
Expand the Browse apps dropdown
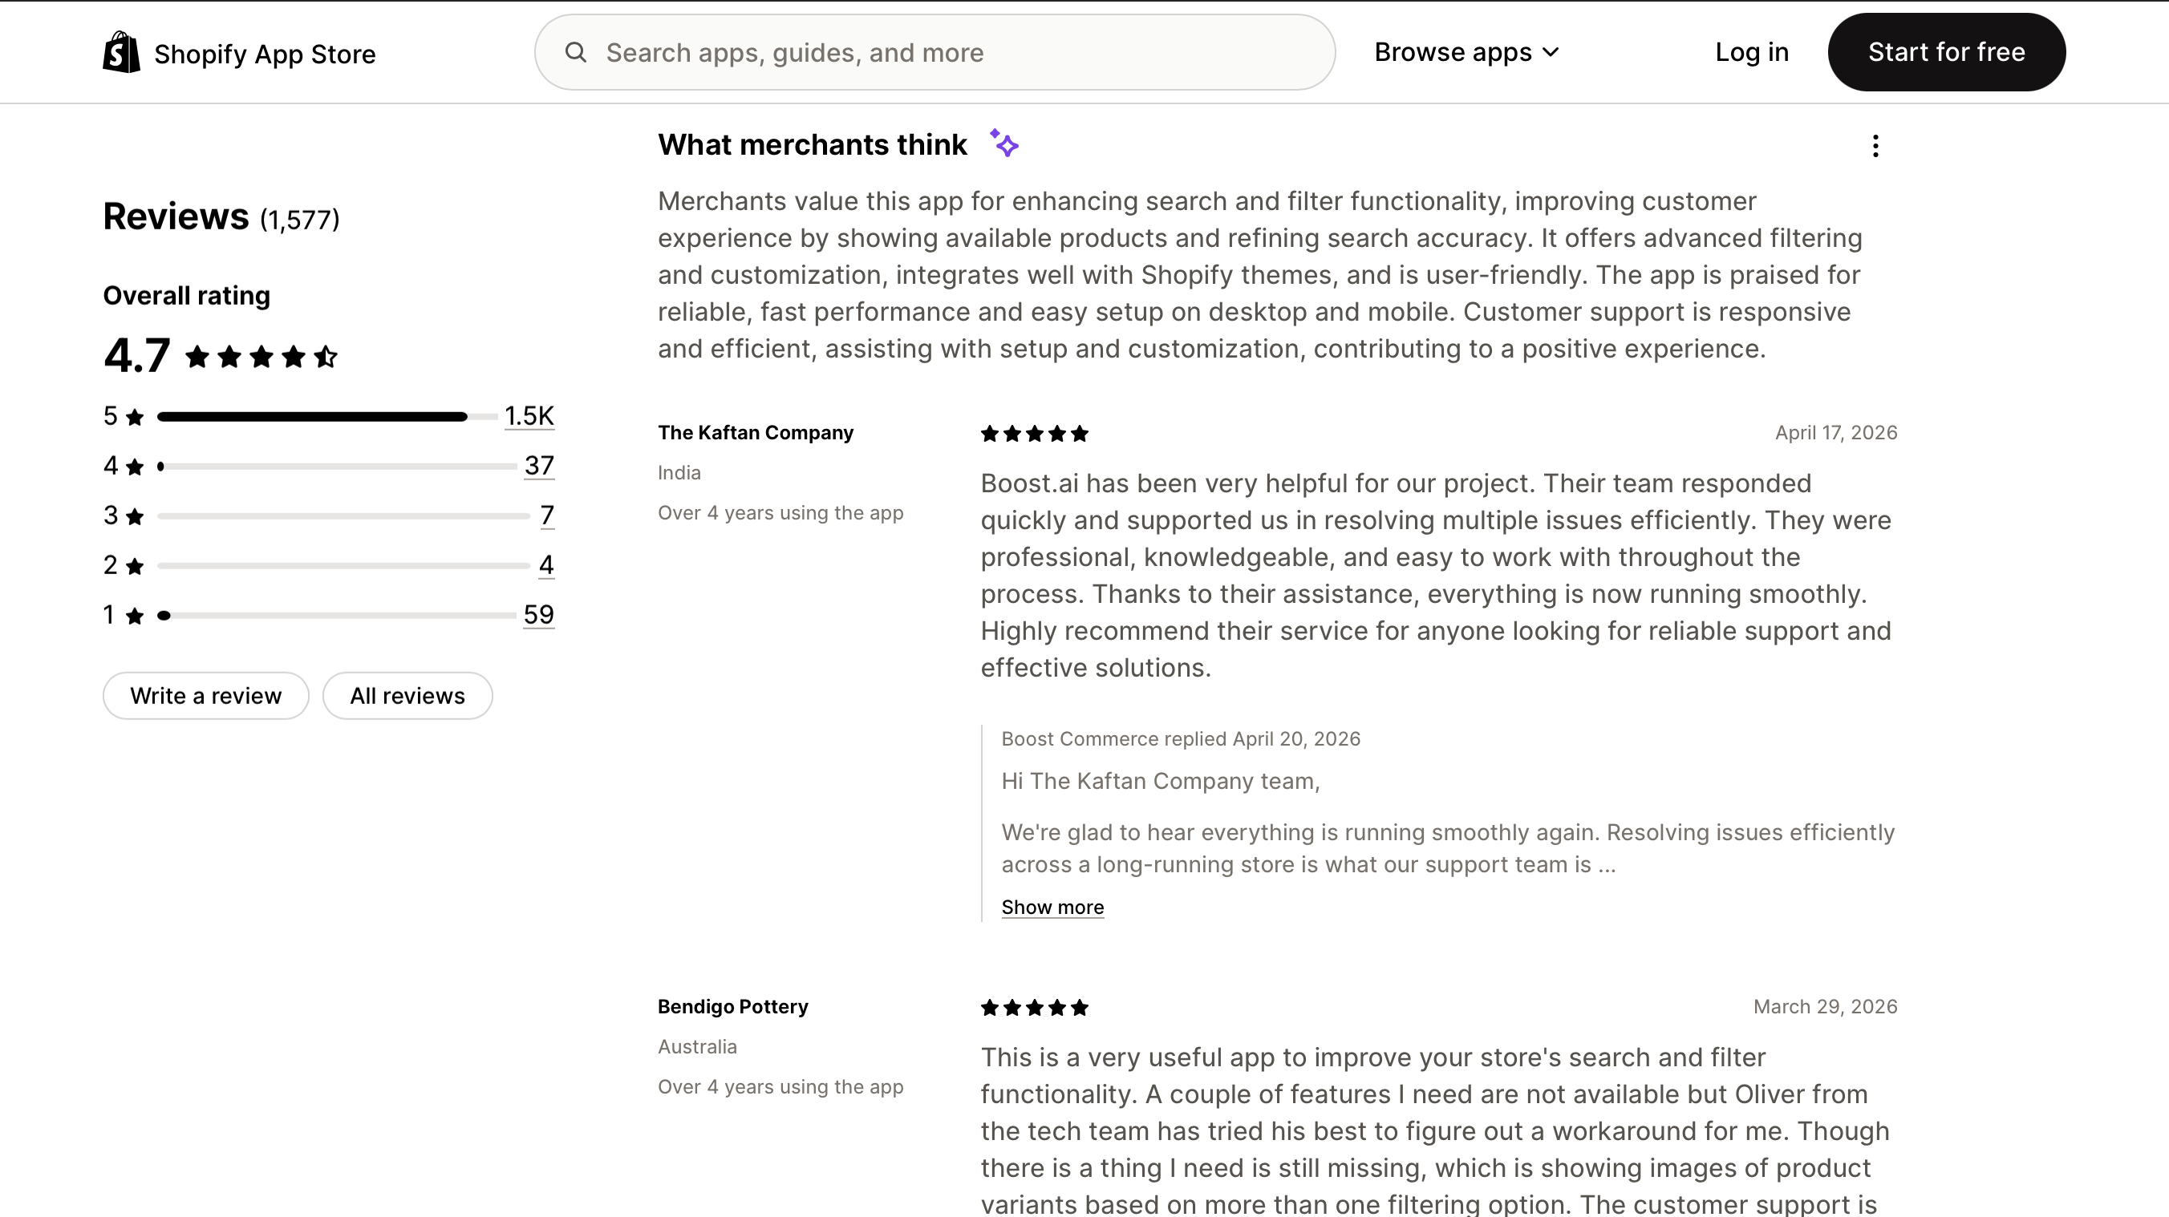pos(1467,52)
